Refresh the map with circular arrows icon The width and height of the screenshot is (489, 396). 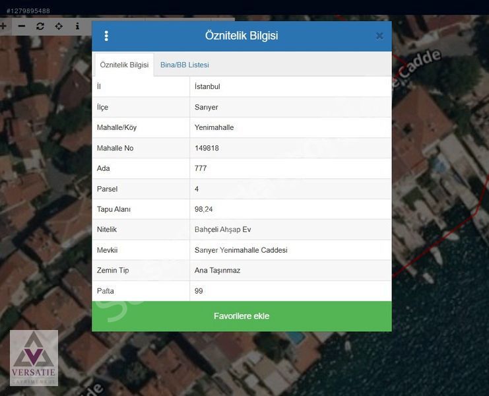tap(40, 26)
